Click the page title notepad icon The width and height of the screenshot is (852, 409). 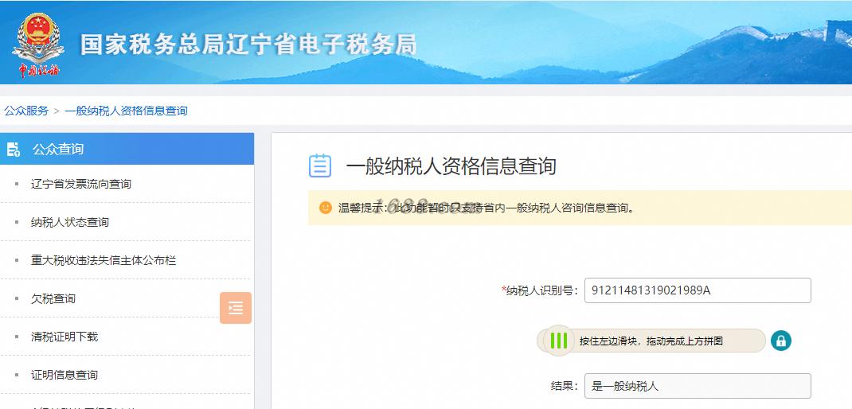click(x=320, y=166)
